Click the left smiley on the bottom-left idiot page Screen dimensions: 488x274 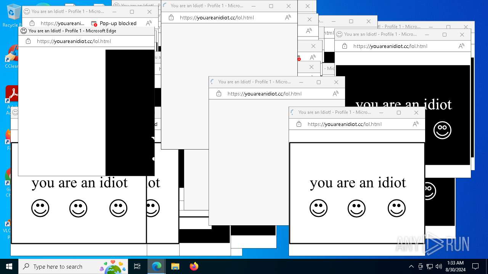click(40, 209)
